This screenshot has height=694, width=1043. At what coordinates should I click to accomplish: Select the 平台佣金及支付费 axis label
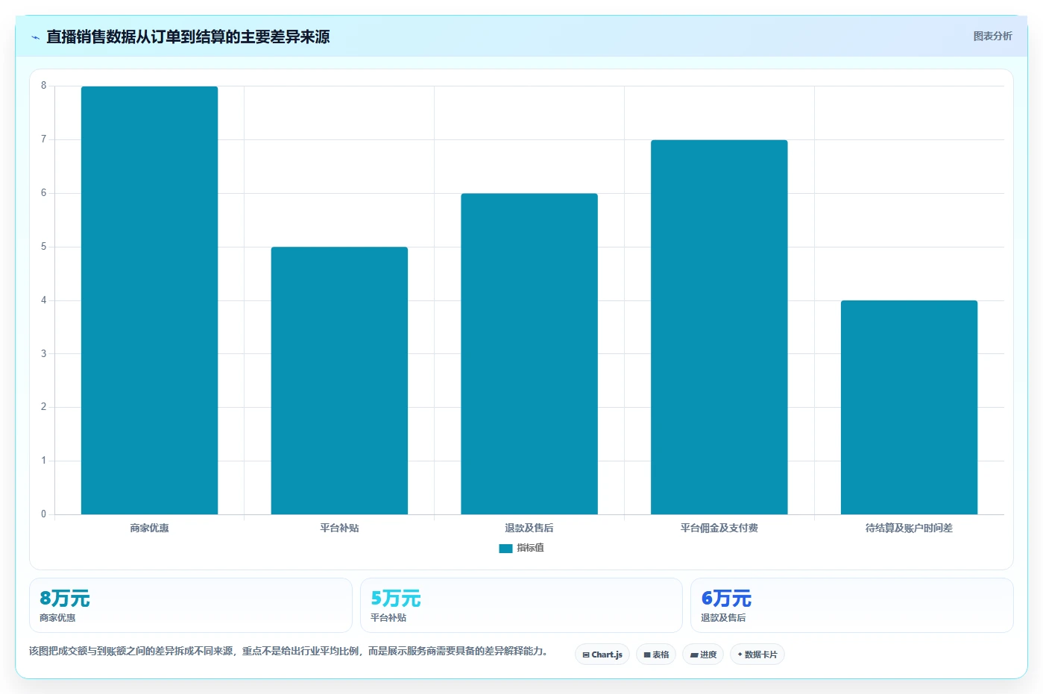point(719,528)
